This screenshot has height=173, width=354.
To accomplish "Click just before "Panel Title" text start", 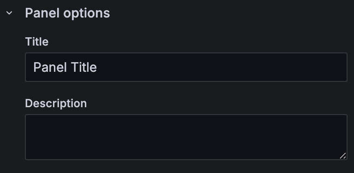I will click(x=33, y=67).
